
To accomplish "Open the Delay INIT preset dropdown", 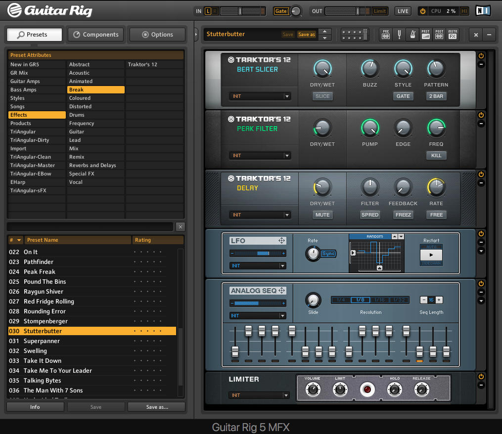I will (260, 215).
